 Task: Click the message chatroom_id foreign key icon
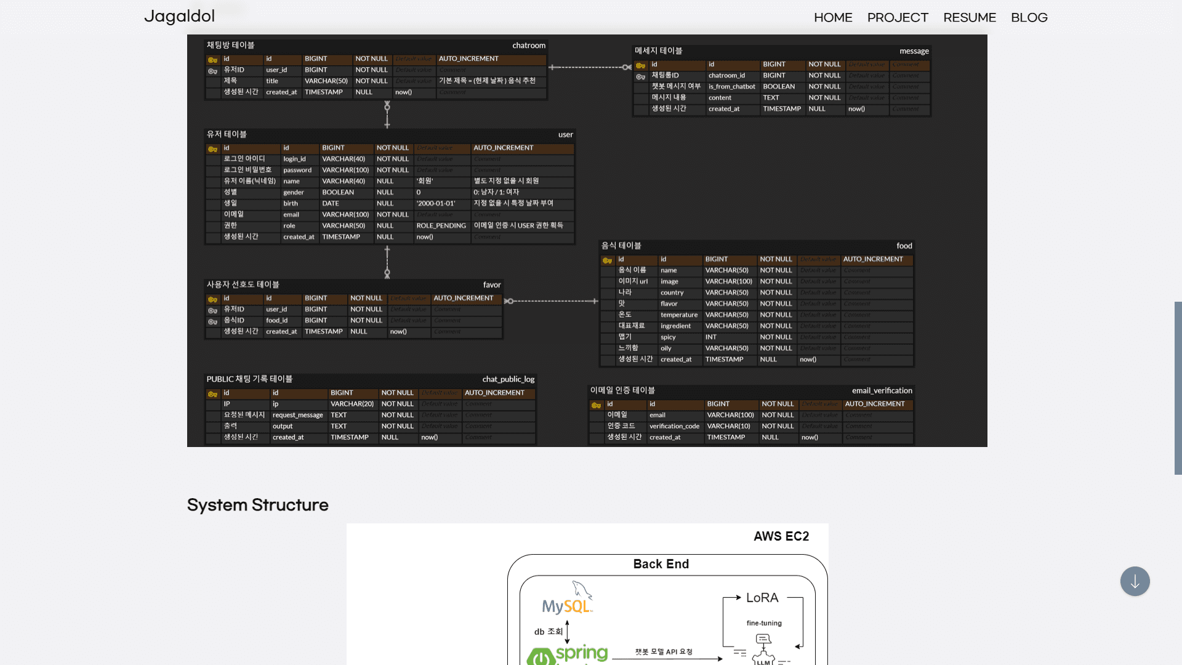click(x=641, y=76)
